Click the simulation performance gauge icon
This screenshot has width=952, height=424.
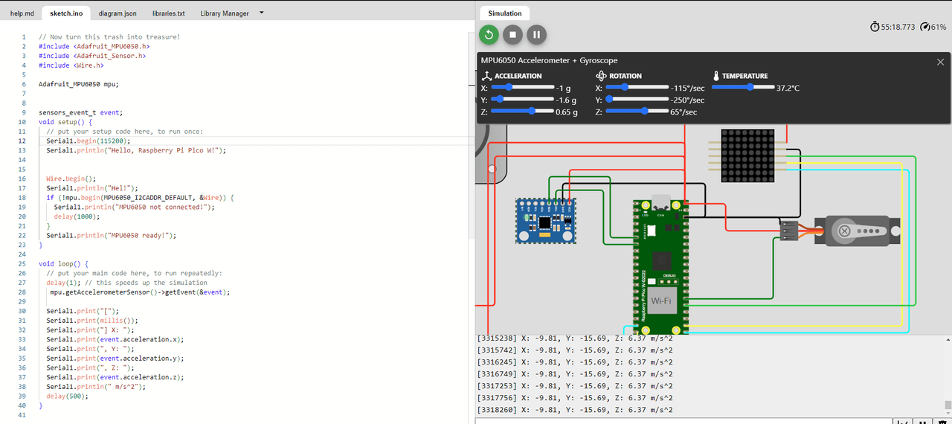pyautogui.click(x=924, y=27)
